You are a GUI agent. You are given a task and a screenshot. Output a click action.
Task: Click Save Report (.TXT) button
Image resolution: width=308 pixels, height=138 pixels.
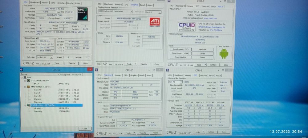180,49
